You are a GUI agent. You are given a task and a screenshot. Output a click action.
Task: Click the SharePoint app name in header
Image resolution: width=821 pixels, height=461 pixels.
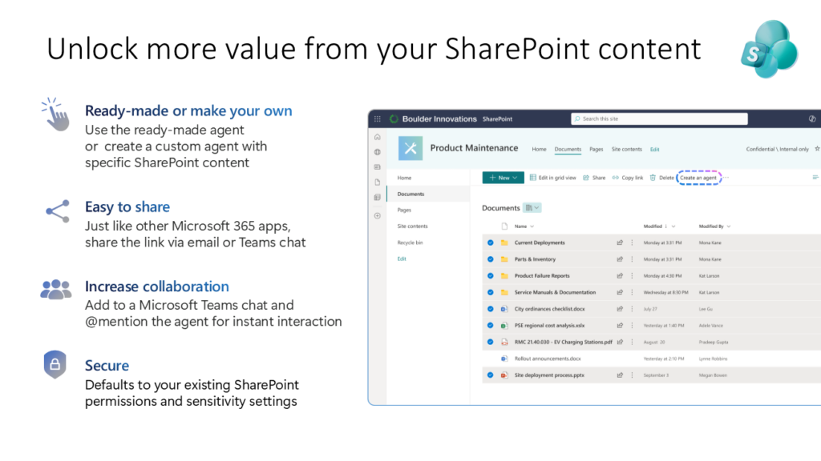[497, 119]
